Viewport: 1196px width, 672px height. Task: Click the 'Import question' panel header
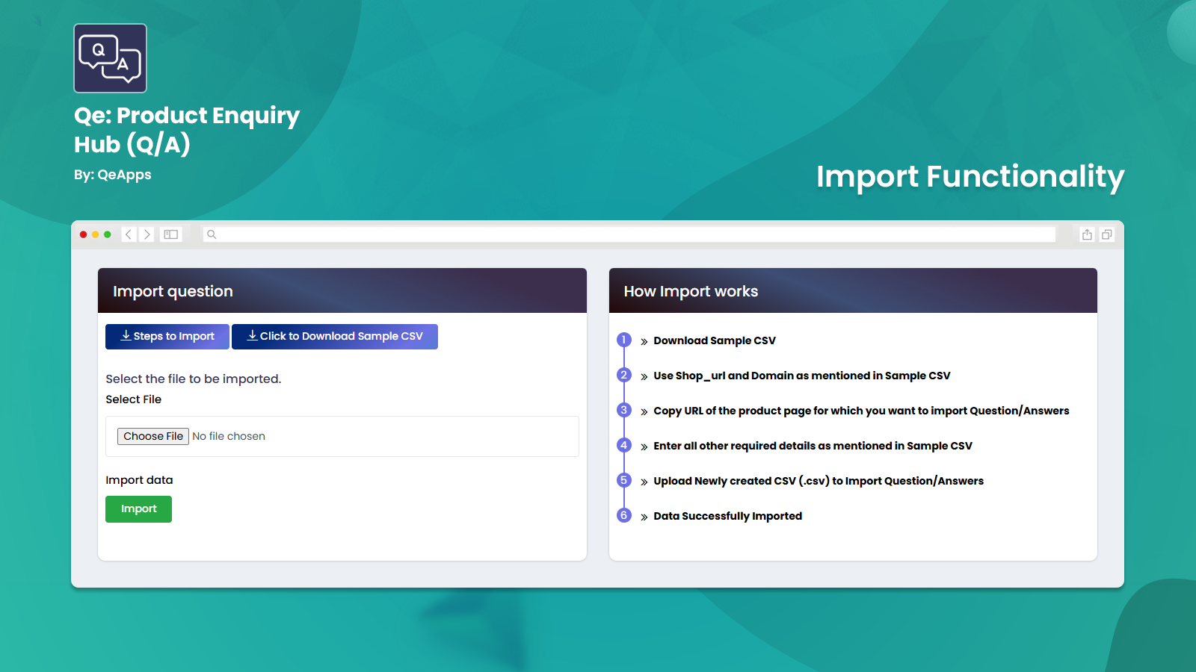tap(342, 290)
